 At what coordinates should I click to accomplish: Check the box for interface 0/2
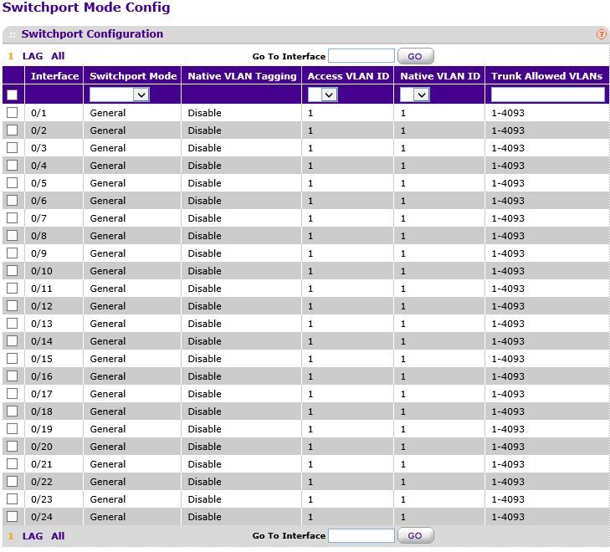pos(12,130)
